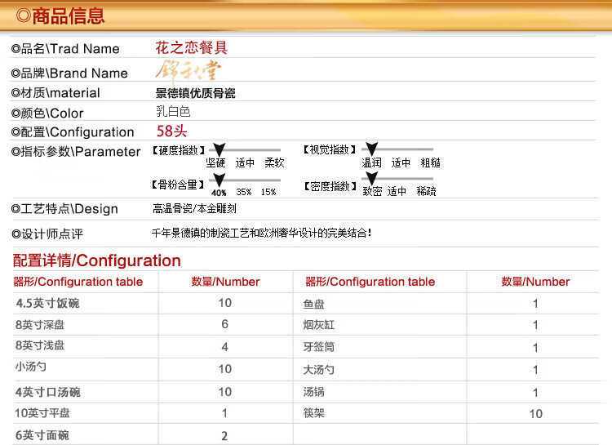Click quantity 10 for 筷架
The image size is (612, 445).
coord(535,414)
